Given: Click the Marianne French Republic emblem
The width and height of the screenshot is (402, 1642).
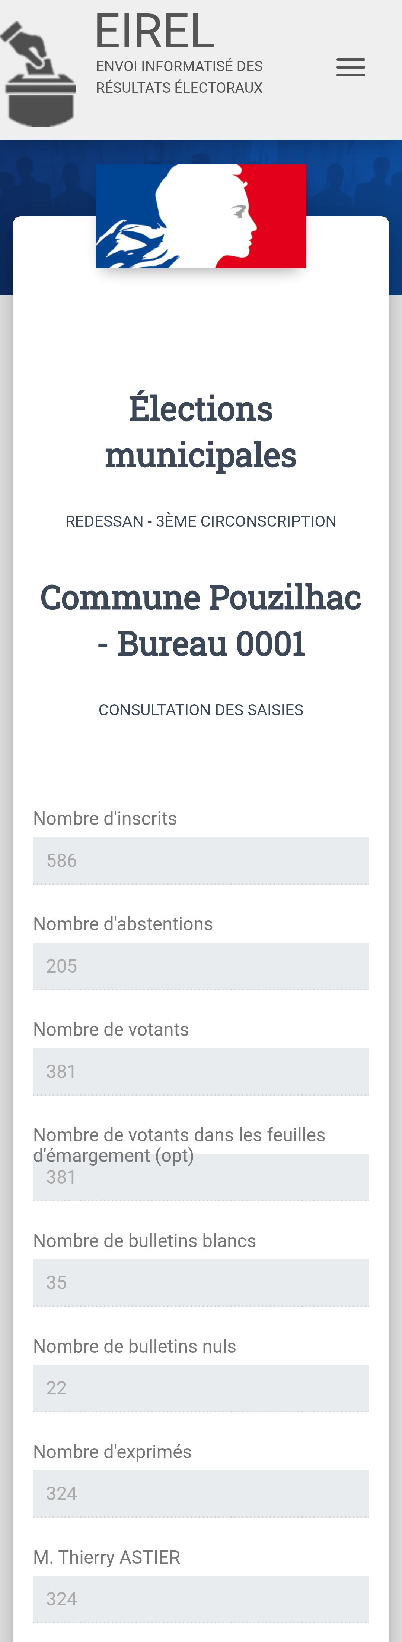Looking at the screenshot, I should pos(201,216).
